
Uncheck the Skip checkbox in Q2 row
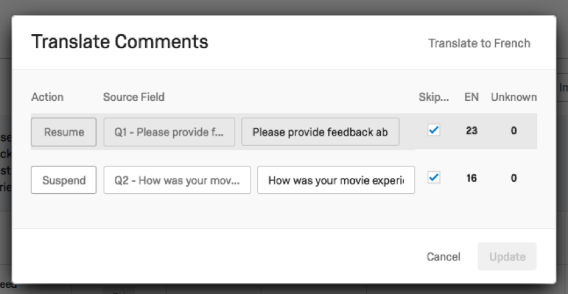tap(434, 178)
